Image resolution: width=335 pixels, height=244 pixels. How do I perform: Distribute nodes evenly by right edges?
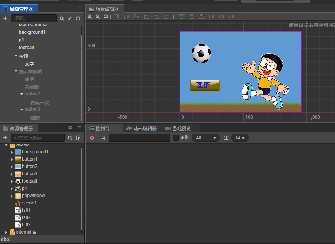pyautogui.click(x=232, y=17)
